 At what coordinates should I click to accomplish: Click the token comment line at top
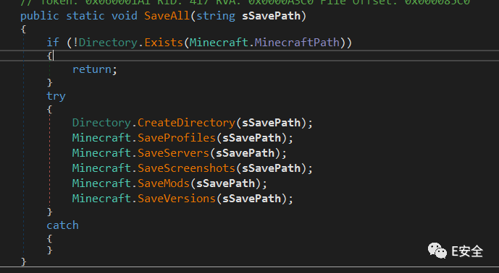(245, 3)
